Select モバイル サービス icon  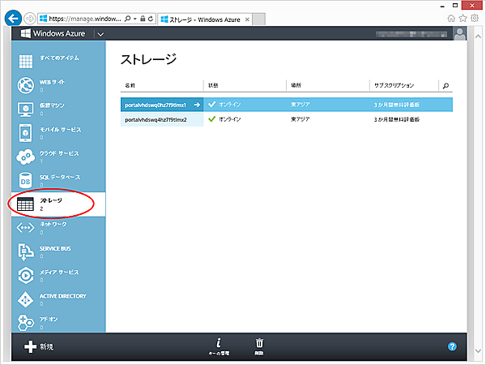pyautogui.click(x=25, y=132)
